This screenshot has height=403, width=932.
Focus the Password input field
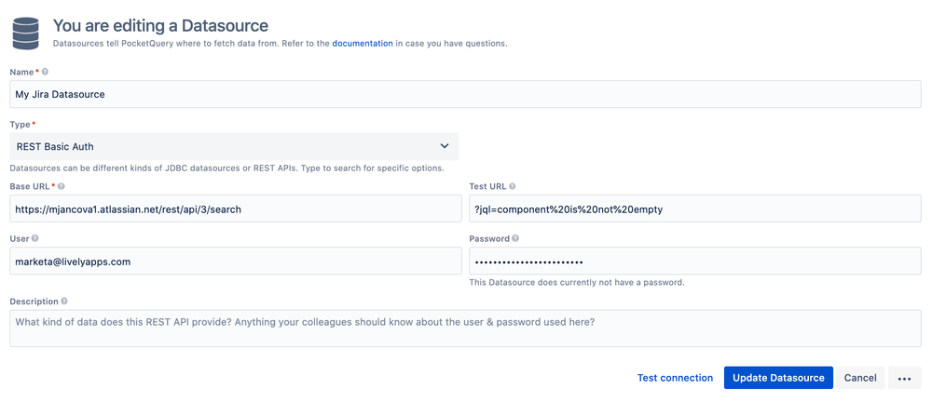tap(695, 262)
